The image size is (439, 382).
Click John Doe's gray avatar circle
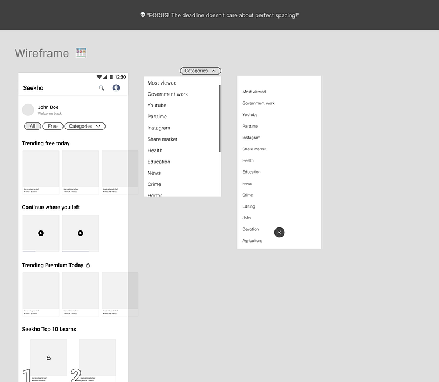(x=28, y=110)
